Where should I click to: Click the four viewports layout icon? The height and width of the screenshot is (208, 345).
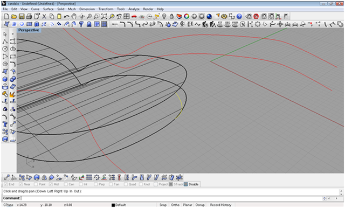tap(127, 16)
